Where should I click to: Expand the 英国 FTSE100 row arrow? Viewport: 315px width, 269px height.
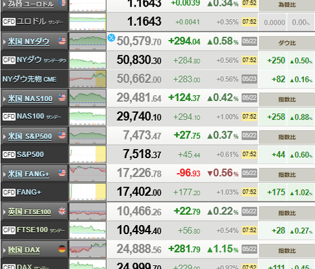pos(5,212)
